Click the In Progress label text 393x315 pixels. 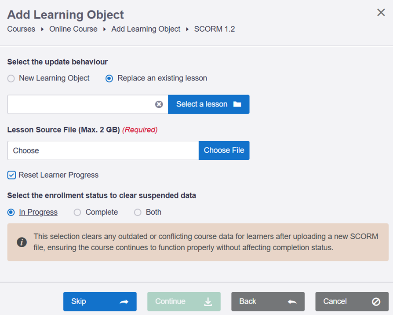click(38, 212)
